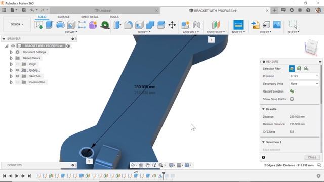Select the Fillet tool
This screenshot has width=324, height=182.
click(x=128, y=25)
